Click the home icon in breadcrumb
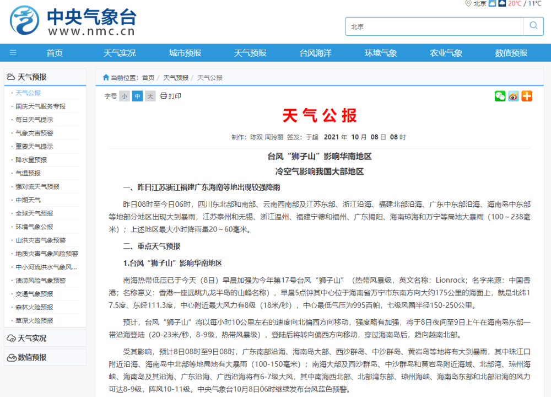This screenshot has width=551, height=397. coord(106,78)
